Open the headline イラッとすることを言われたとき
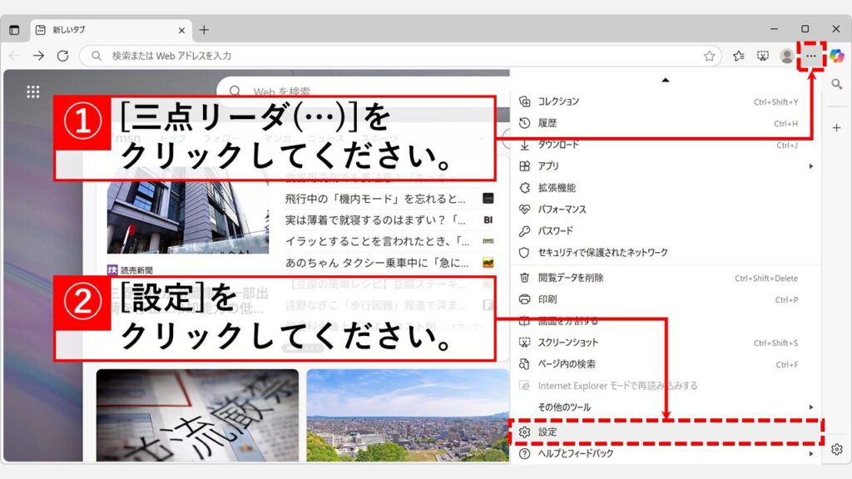The image size is (852, 479). coord(378,241)
